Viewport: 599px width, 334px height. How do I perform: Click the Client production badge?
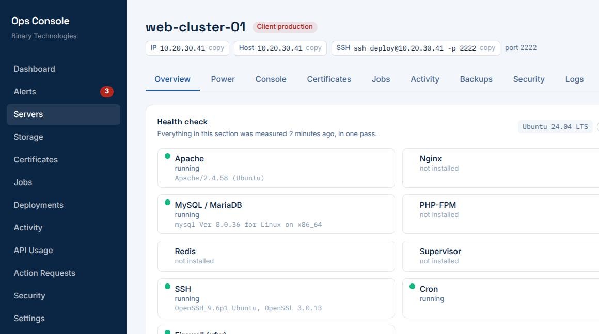click(x=285, y=27)
